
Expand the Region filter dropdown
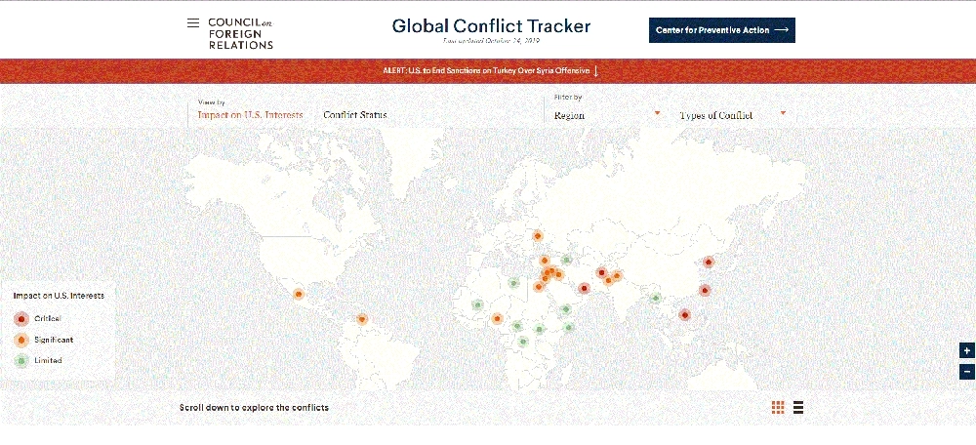tap(607, 115)
